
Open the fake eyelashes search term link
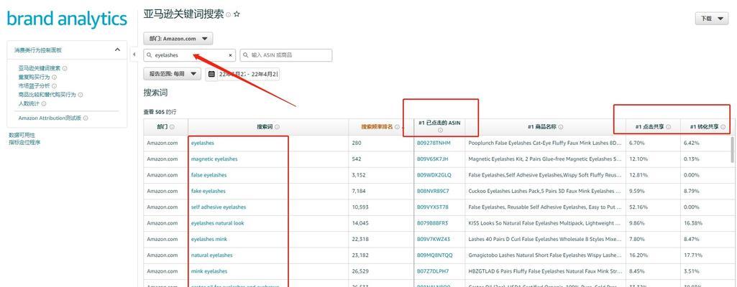[209, 191]
